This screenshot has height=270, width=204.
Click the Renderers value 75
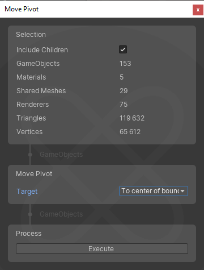tap(124, 105)
